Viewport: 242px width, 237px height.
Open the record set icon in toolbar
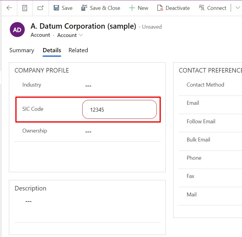click(25, 8)
